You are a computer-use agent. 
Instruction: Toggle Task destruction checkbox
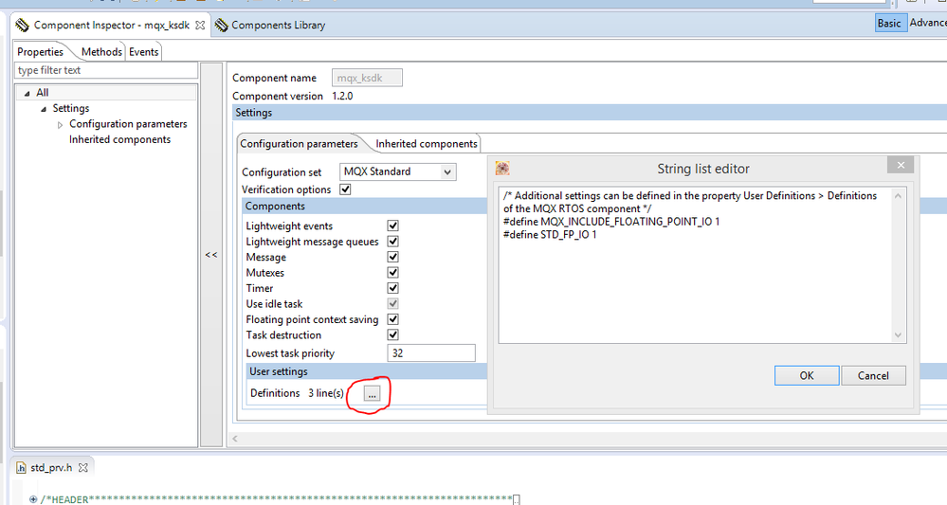[392, 334]
